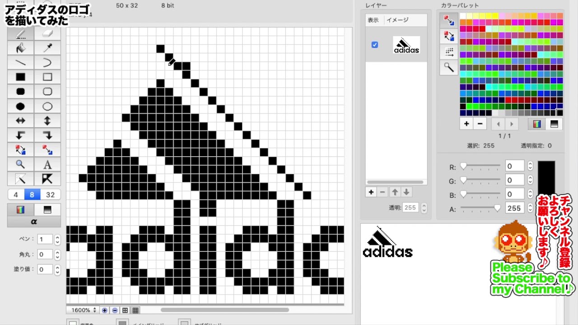The image size is (578, 325).
Task: Adjust the B value stepper
Action: pos(530,195)
